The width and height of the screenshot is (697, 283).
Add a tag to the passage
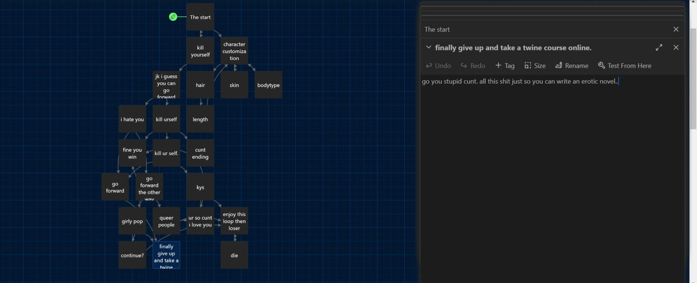tap(505, 65)
